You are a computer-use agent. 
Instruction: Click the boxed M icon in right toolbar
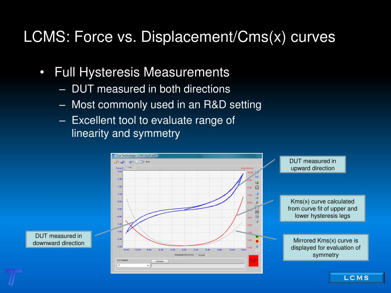pyautogui.click(x=257, y=212)
